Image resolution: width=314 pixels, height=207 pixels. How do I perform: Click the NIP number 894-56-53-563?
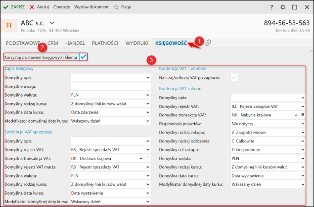pyautogui.click(x=287, y=23)
